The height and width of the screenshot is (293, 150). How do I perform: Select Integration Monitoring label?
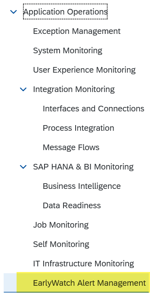coord(74,89)
